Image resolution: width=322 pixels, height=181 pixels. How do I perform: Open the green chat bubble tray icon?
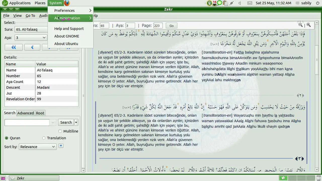tap(219, 3)
